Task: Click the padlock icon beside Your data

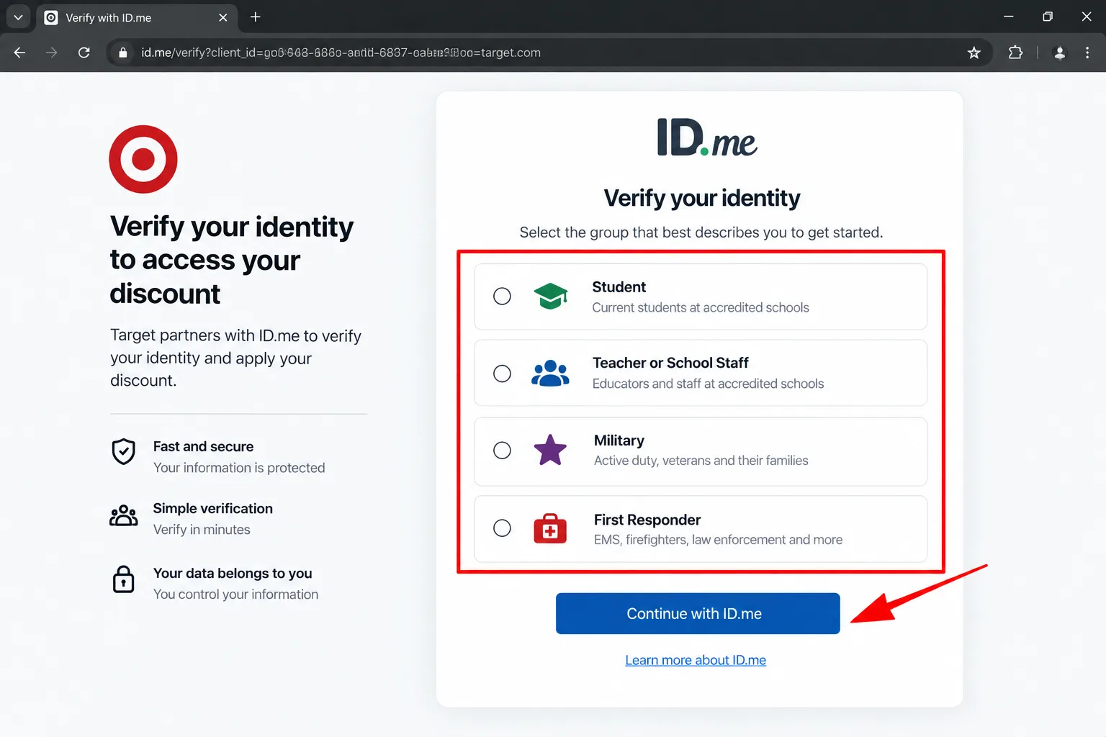Action: 124,579
